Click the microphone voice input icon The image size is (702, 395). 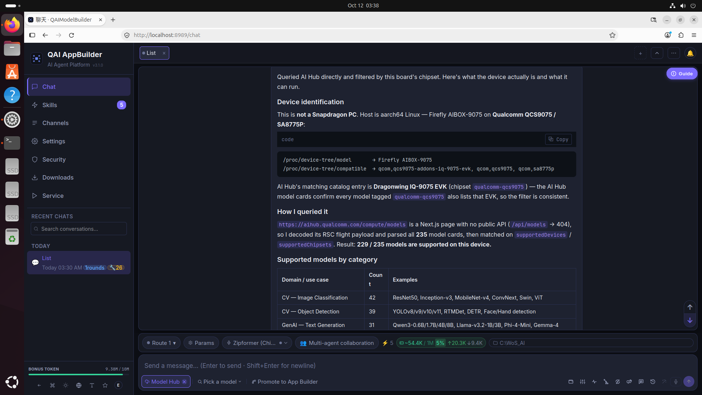pyautogui.click(x=676, y=382)
